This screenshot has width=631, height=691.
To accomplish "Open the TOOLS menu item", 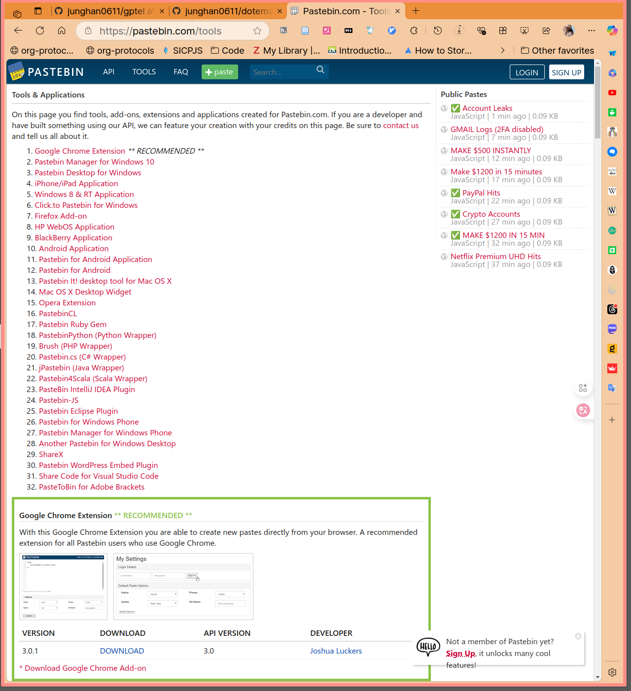I will (x=144, y=72).
